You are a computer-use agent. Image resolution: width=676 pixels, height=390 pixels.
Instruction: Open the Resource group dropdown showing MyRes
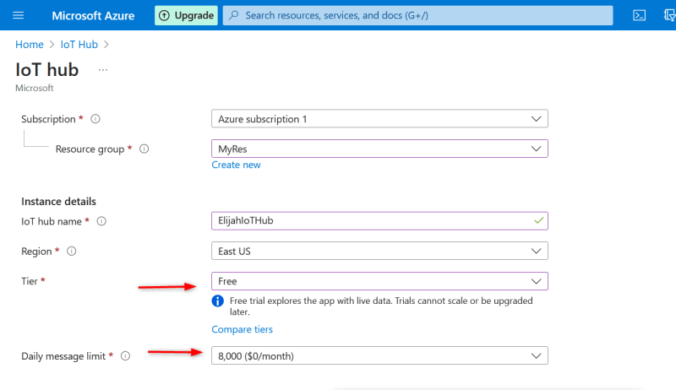(379, 149)
